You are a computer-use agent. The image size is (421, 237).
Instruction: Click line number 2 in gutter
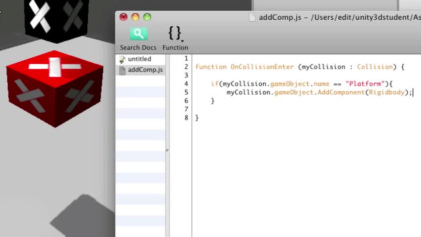point(186,67)
